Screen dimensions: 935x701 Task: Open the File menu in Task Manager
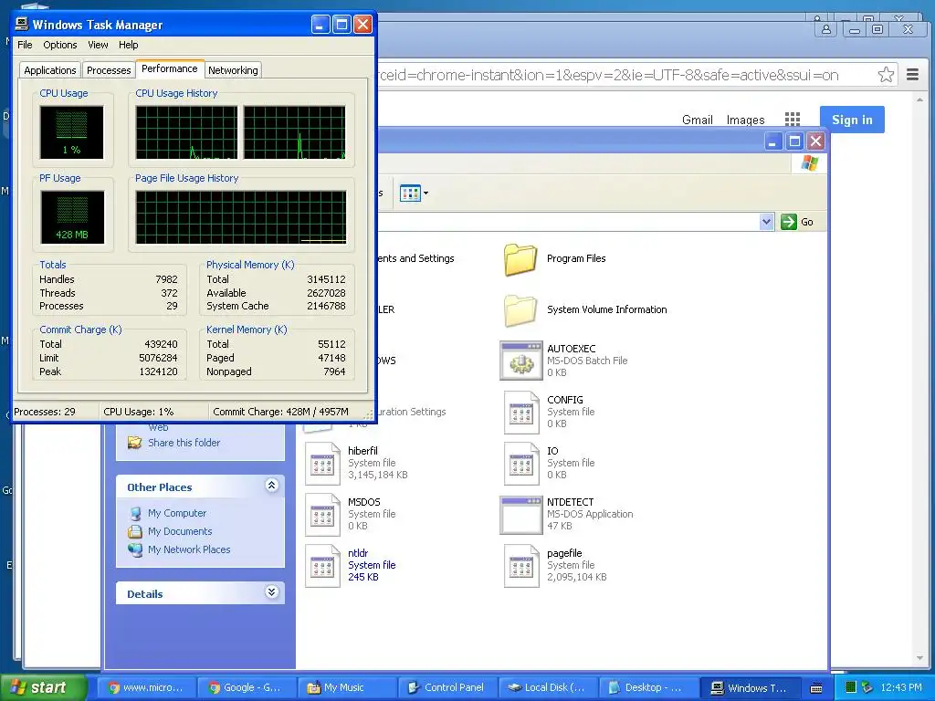25,45
